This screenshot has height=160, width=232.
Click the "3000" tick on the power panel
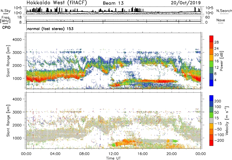(x=17, y=53)
